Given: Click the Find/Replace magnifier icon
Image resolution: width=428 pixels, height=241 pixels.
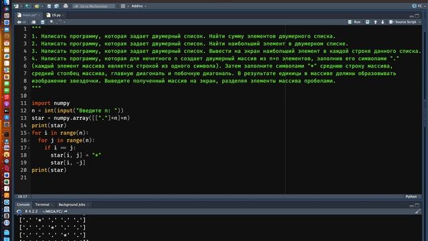Looking at the screenshot, I should (51, 22).
